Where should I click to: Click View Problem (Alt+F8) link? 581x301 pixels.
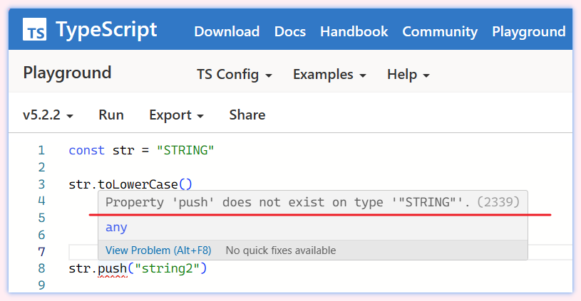click(158, 250)
